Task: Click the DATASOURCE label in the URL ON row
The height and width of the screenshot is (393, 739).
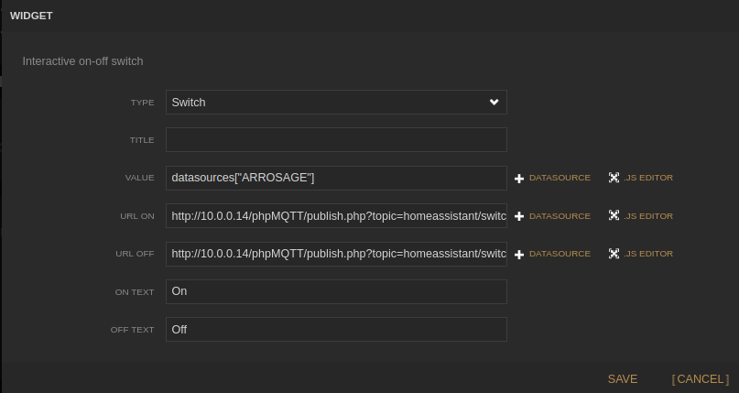Action: [560, 216]
